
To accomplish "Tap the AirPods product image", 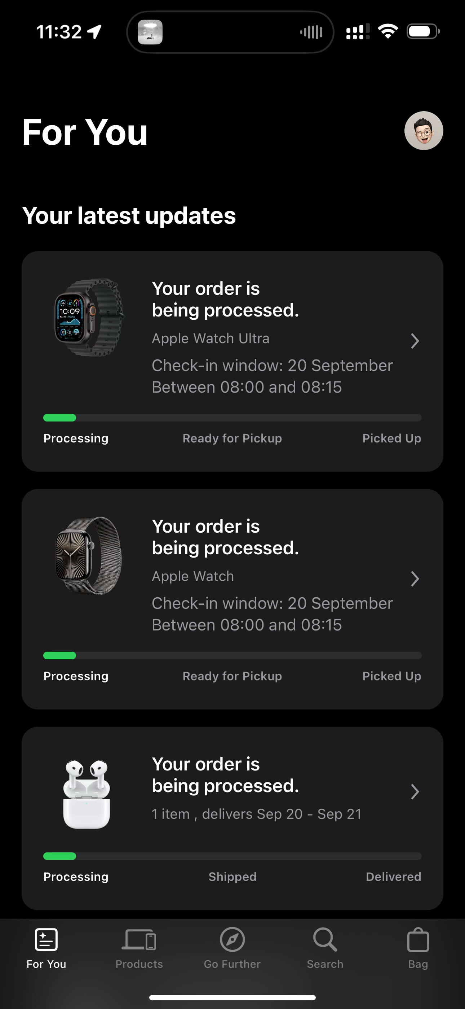I will (x=87, y=794).
